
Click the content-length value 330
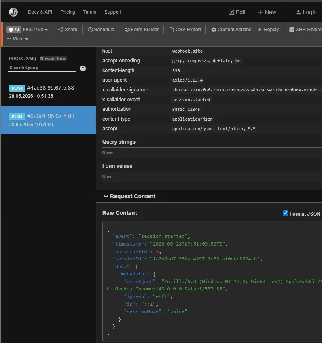click(176, 70)
